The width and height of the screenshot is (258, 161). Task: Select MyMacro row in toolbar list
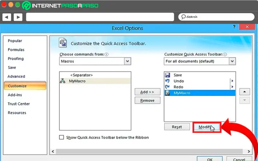pyautogui.click(x=200, y=93)
